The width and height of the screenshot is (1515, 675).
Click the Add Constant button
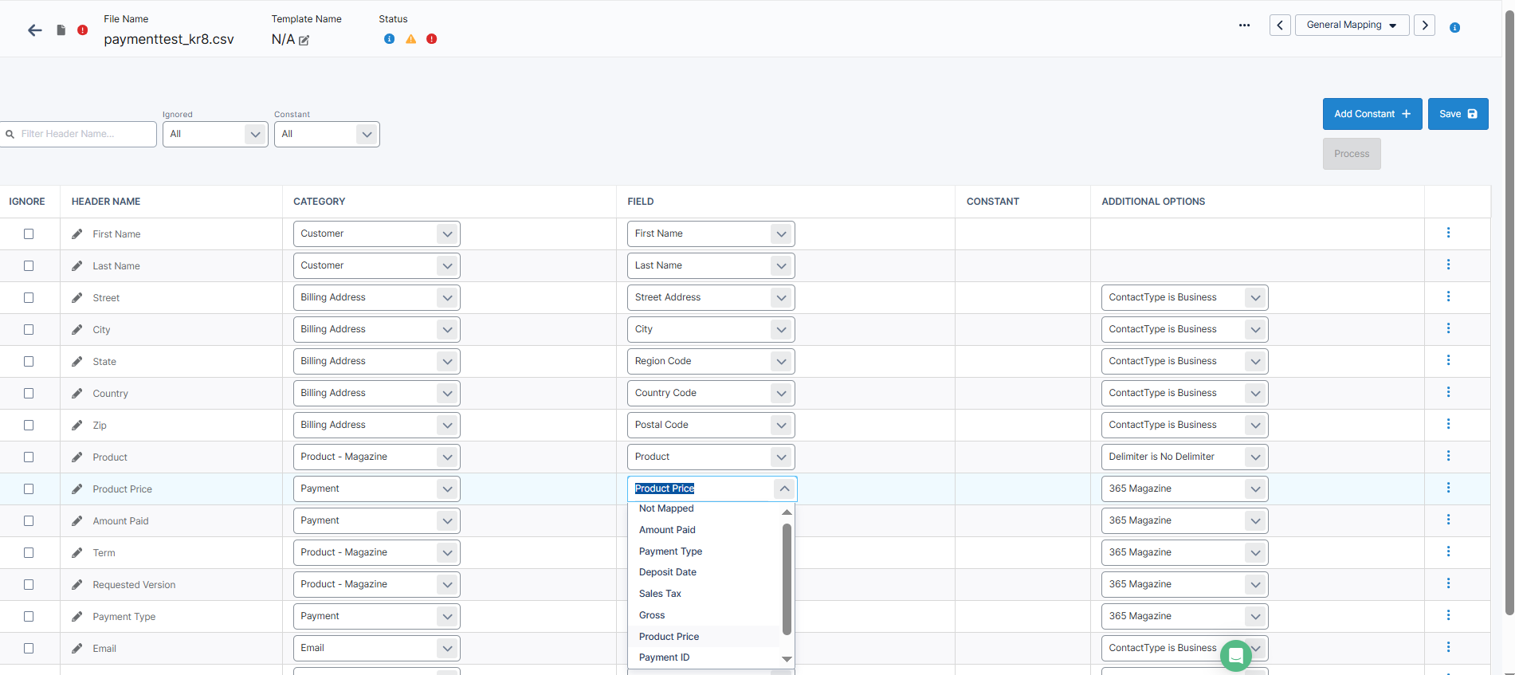[1372, 114]
